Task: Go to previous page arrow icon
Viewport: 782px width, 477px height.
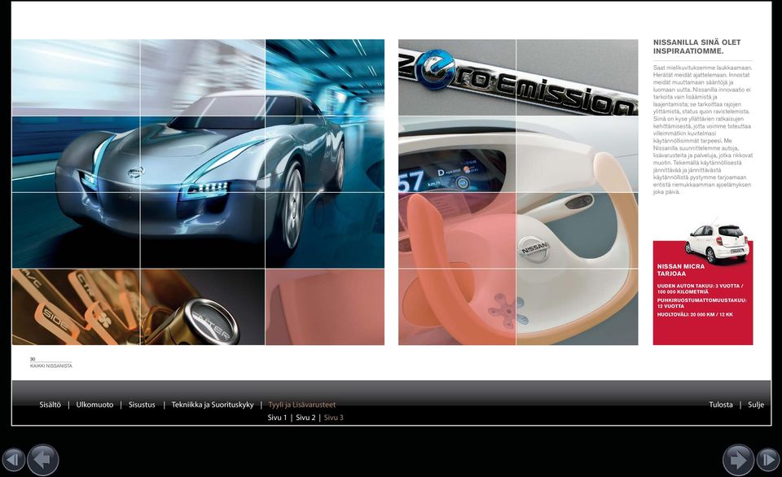Action: click(x=43, y=460)
